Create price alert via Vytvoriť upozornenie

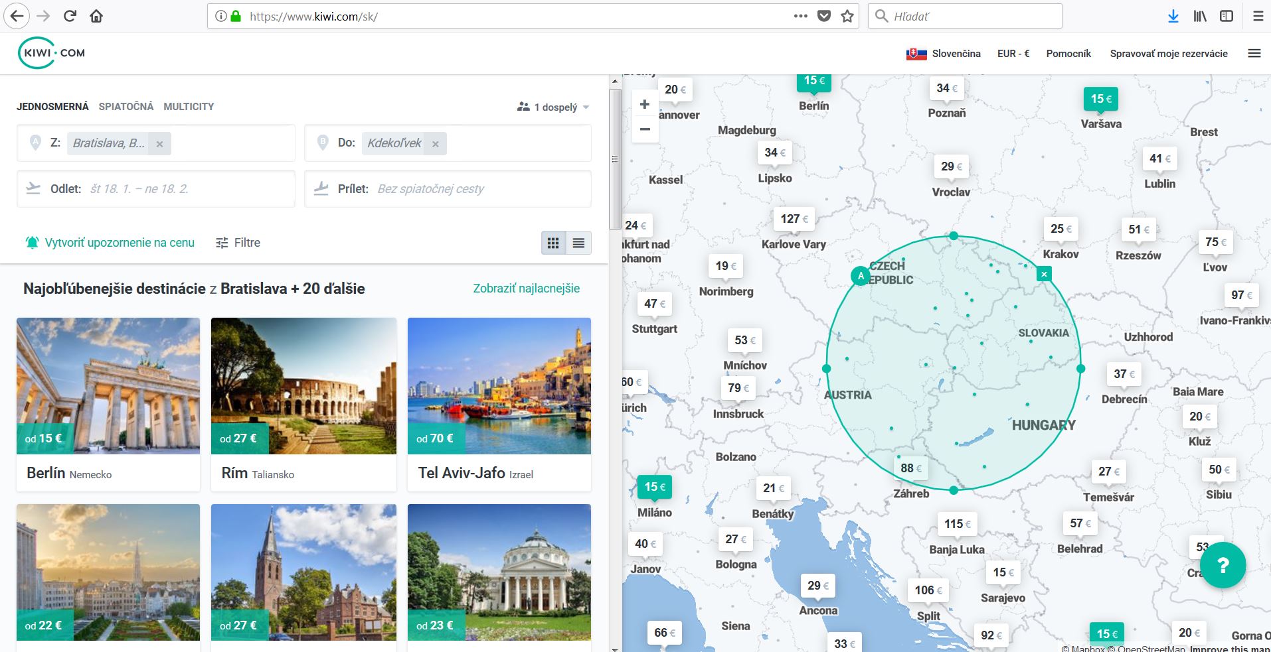point(110,243)
